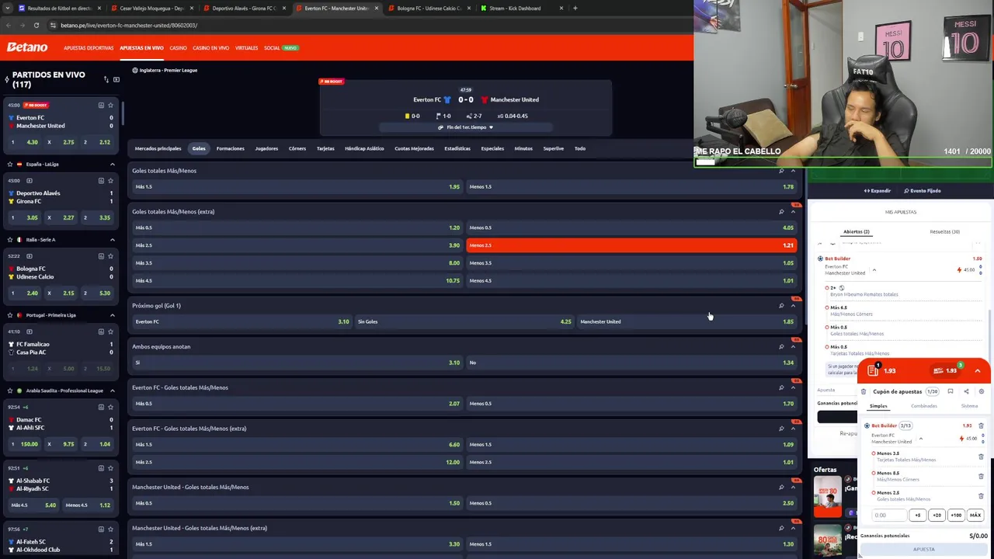The image size is (994, 559).
Task: Delete the Menos 3.5 selection from the coupon
Action: pos(981,457)
